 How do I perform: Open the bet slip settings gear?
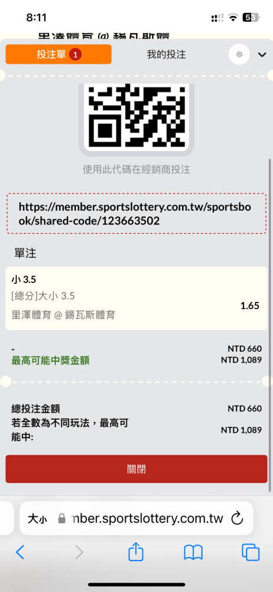point(239,54)
